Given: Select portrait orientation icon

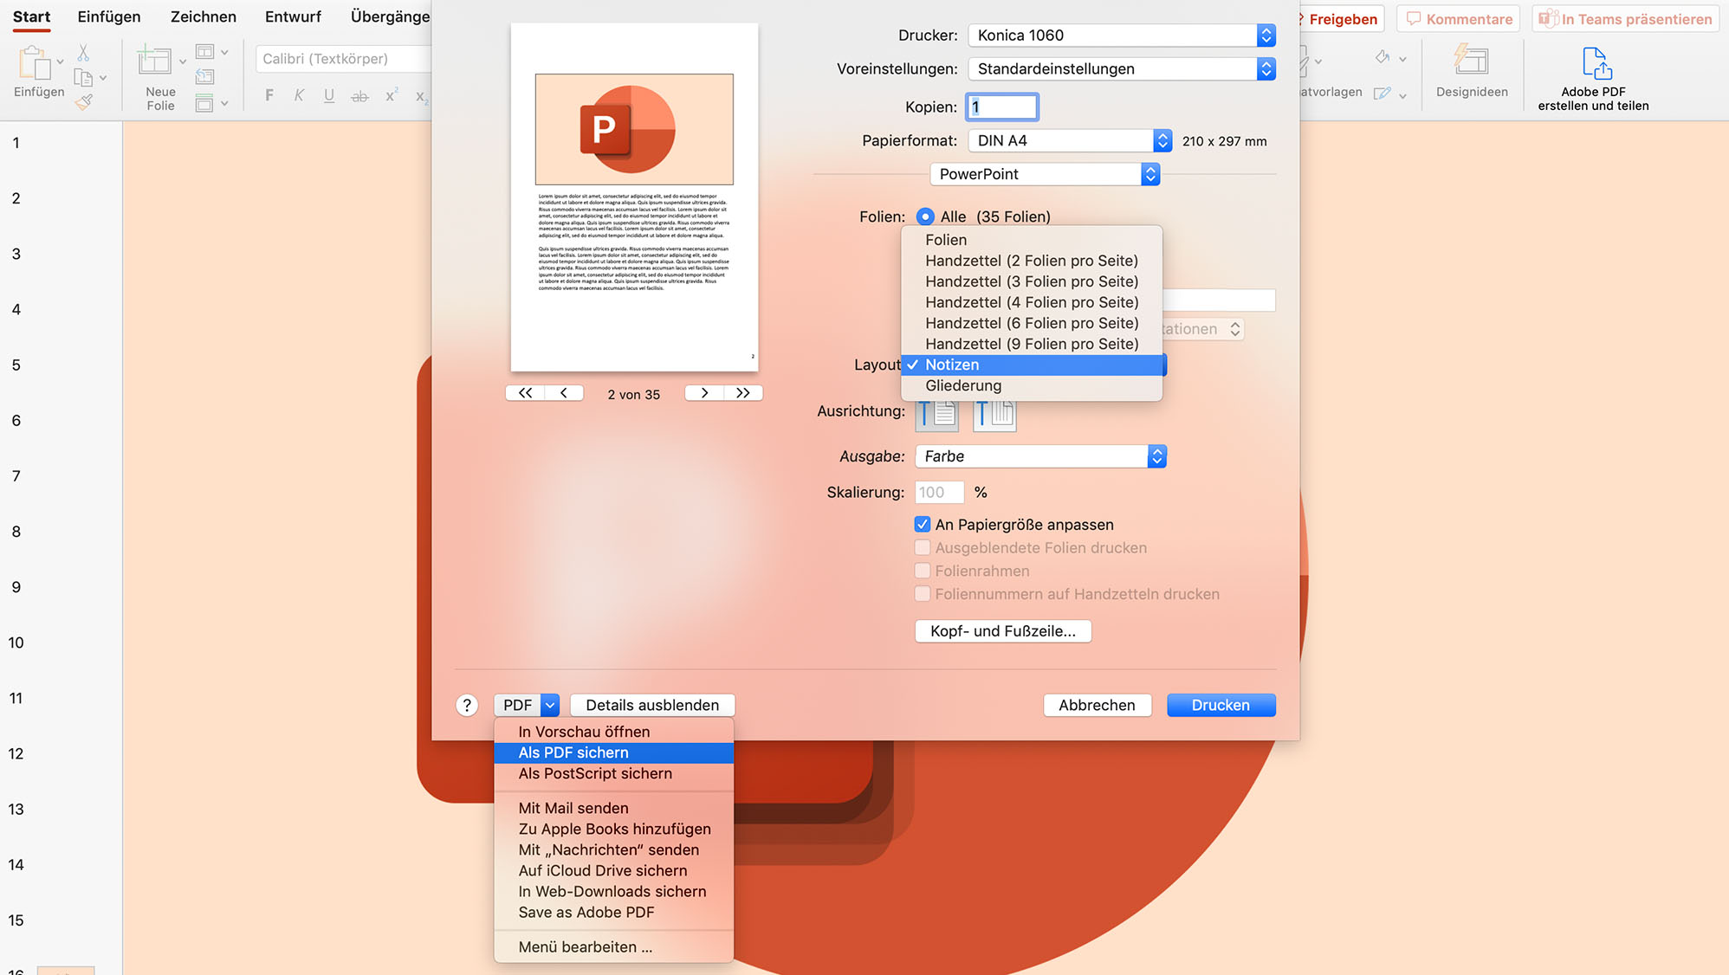Looking at the screenshot, I should [936, 414].
